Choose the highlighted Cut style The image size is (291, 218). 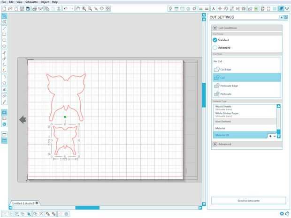pyautogui.click(x=246, y=78)
